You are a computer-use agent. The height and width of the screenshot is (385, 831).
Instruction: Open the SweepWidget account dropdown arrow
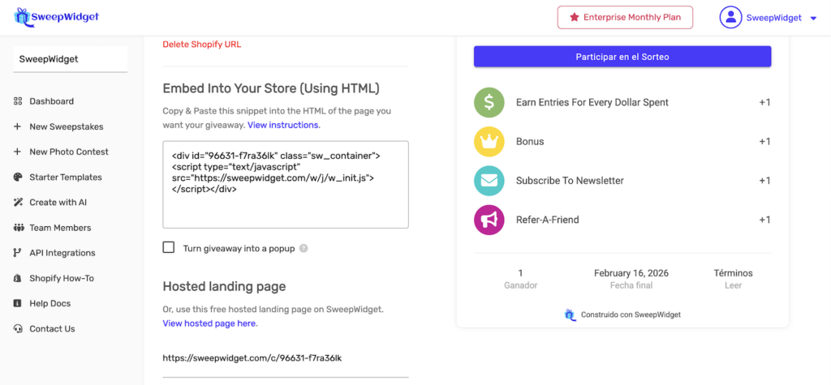(x=813, y=18)
